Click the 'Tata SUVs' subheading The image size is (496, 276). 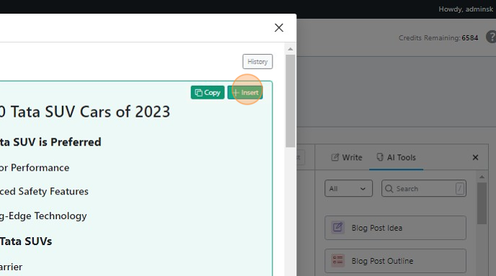[x=26, y=241]
